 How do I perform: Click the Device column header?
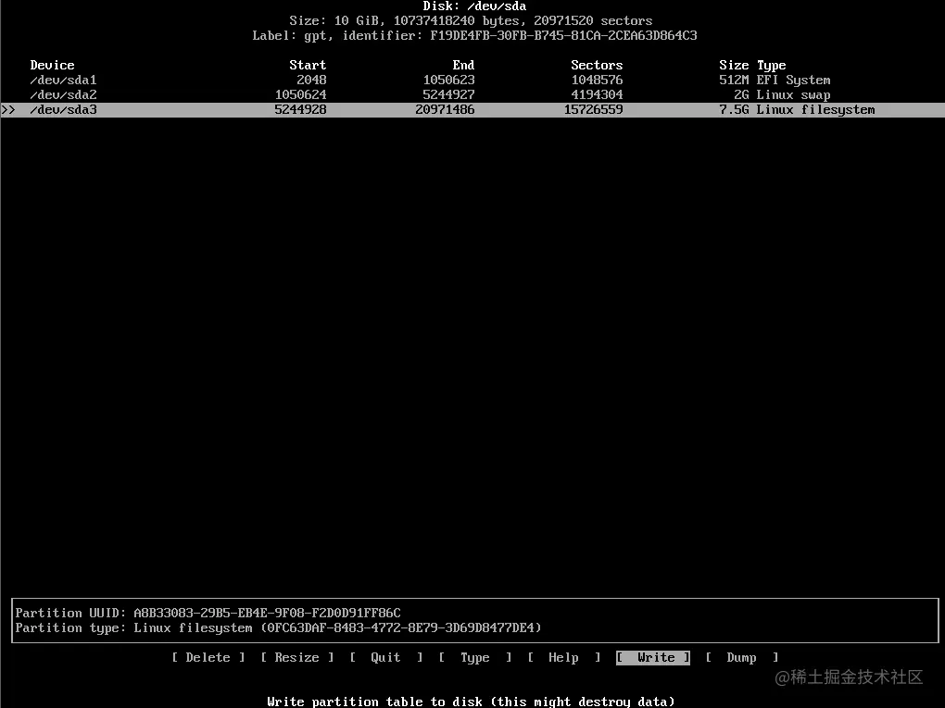(x=52, y=65)
